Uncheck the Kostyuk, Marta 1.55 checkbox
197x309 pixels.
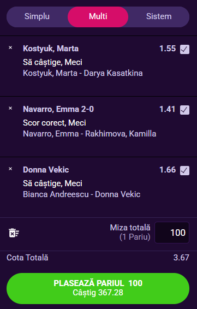point(184,49)
